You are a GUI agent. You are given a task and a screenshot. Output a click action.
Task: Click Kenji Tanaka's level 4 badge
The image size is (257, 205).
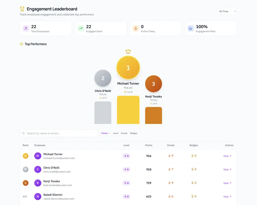pyautogui.click(x=126, y=183)
